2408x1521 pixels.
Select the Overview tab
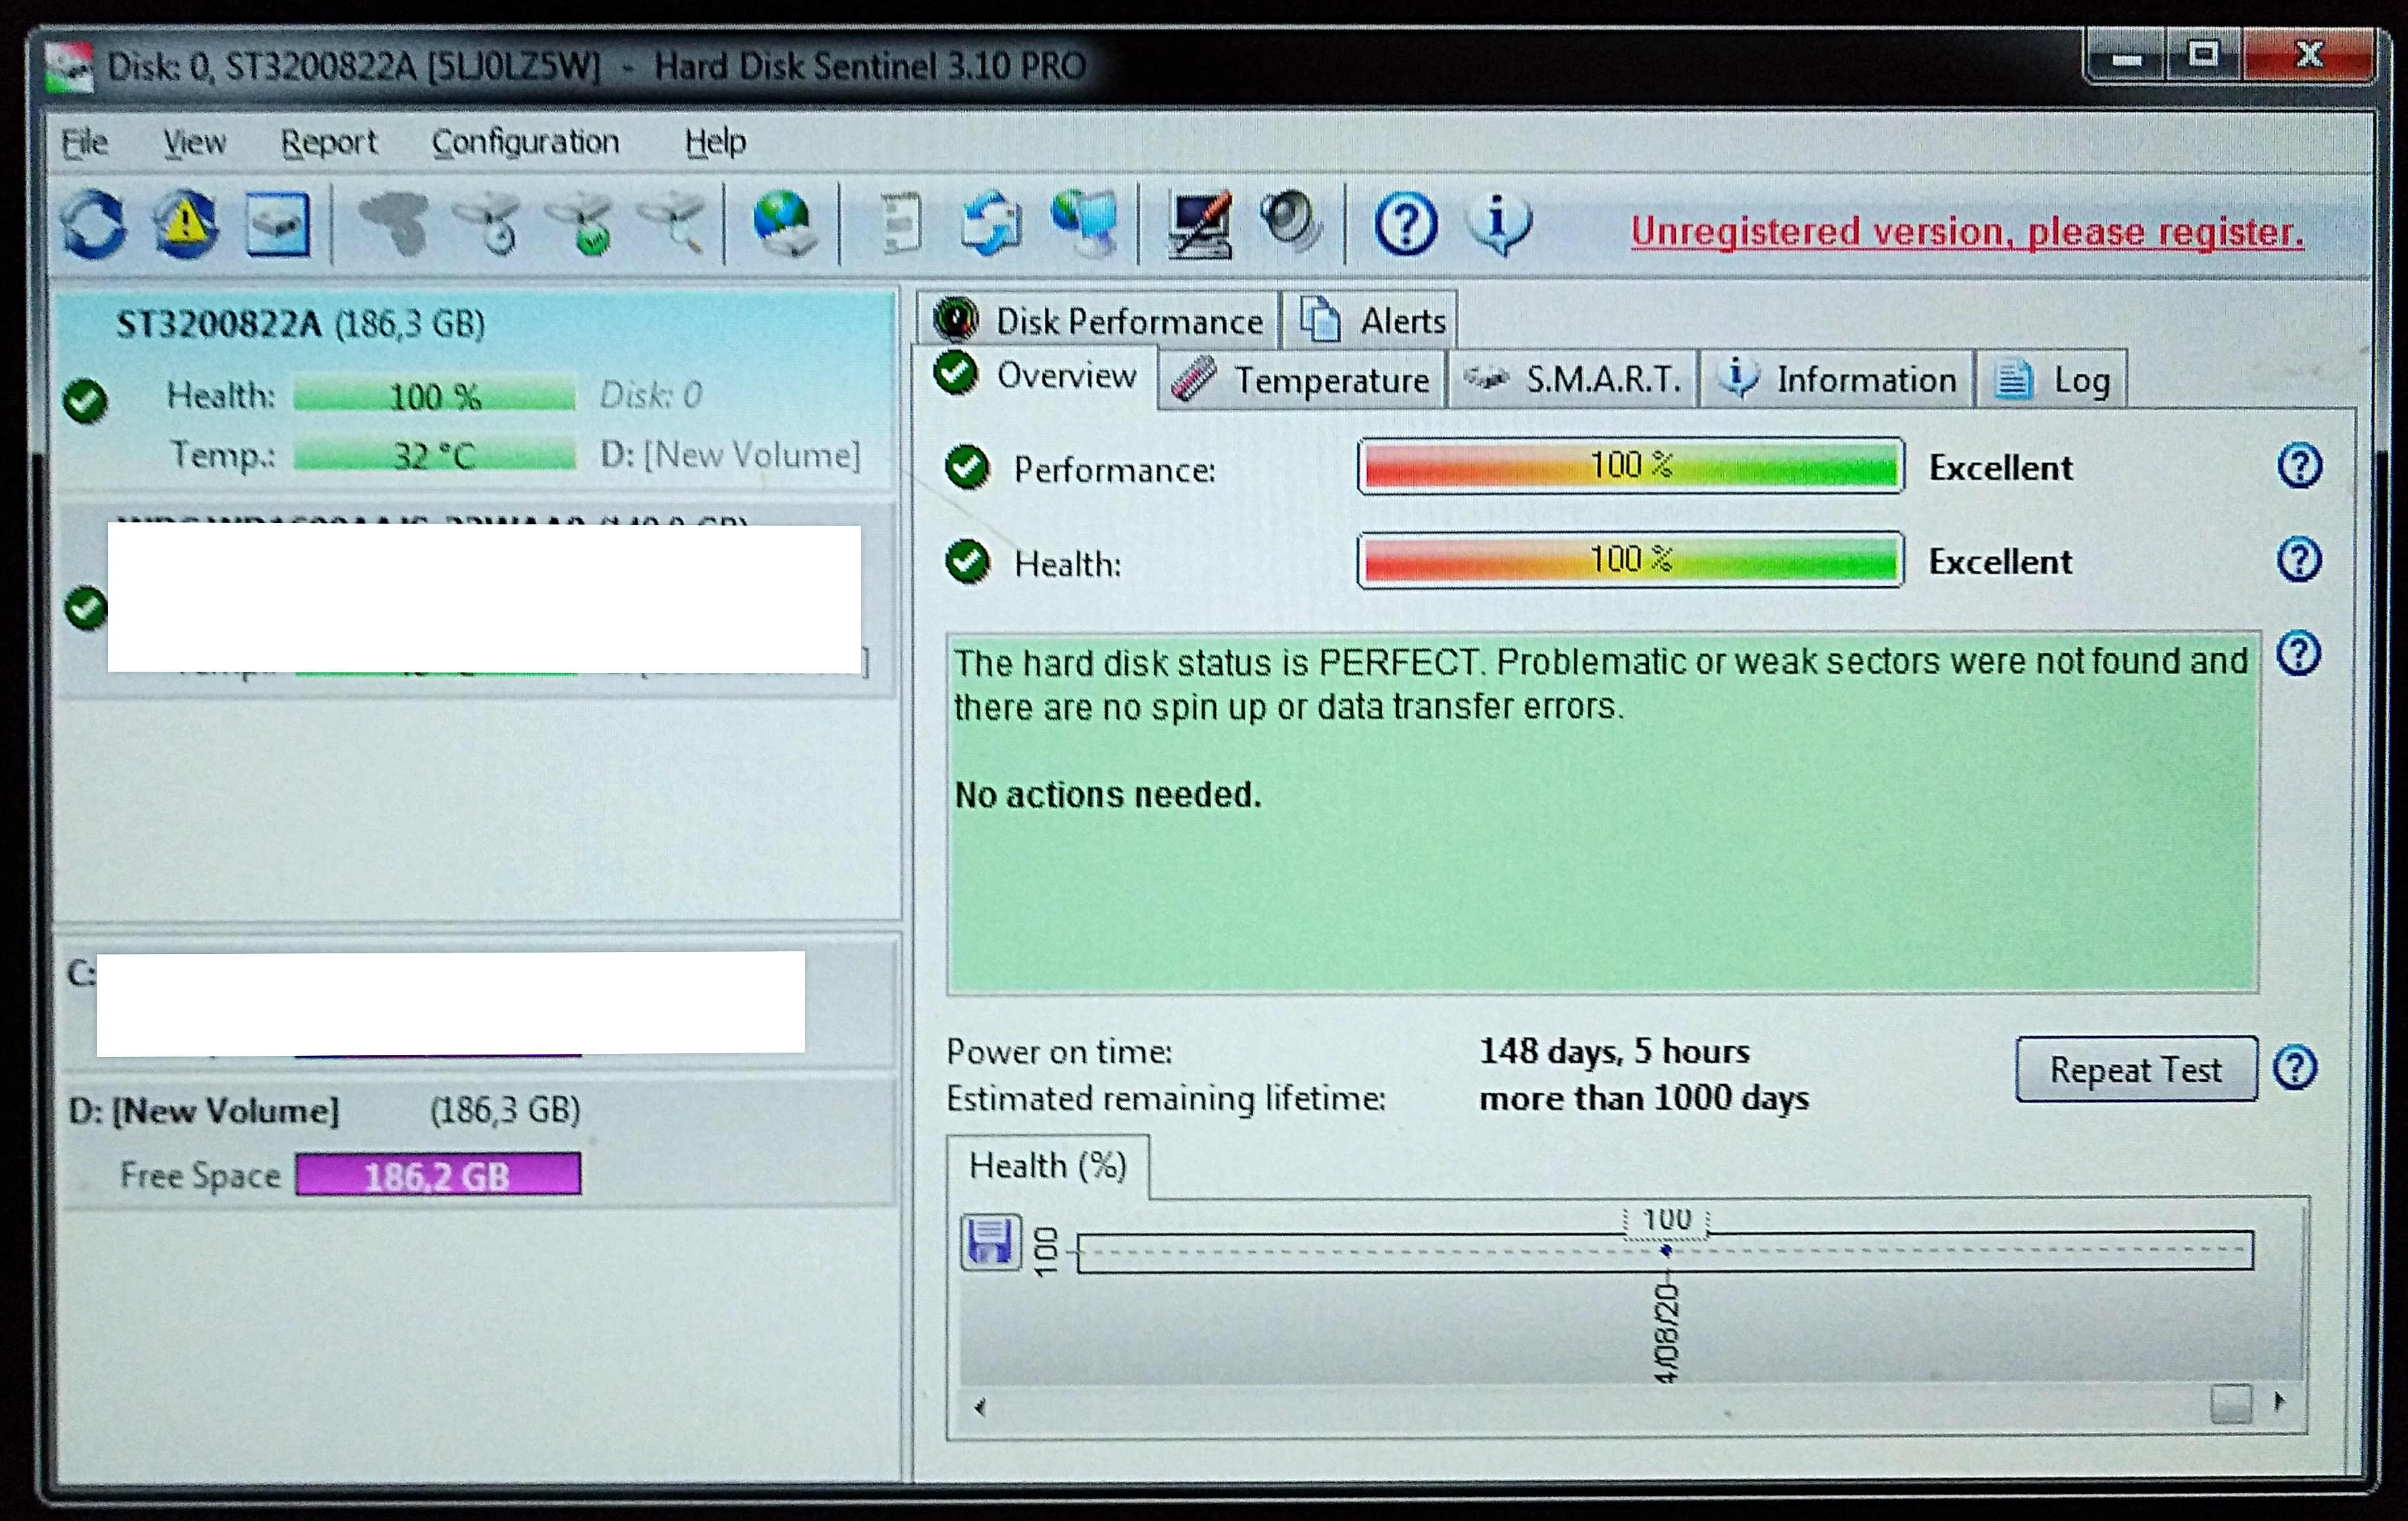(1036, 376)
